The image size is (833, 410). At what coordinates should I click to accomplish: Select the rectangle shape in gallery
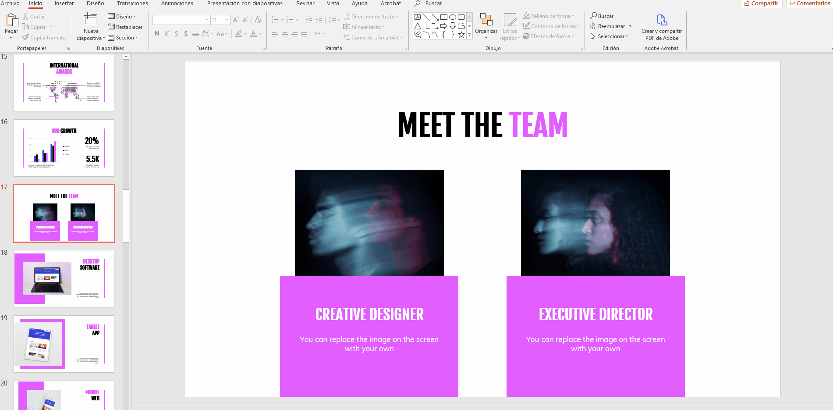(x=444, y=17)
